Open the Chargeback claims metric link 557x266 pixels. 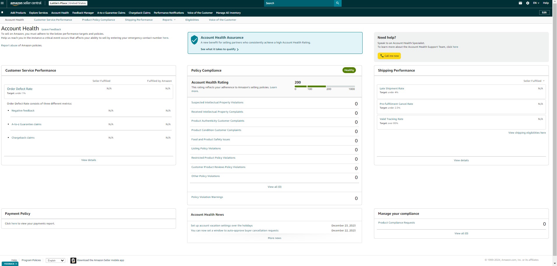(23, 138)
